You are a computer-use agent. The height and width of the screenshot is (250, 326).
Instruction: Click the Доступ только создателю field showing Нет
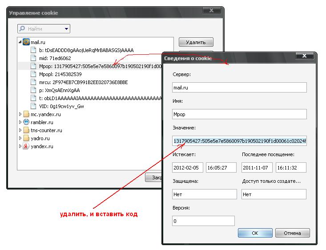(x=274, y=194)
